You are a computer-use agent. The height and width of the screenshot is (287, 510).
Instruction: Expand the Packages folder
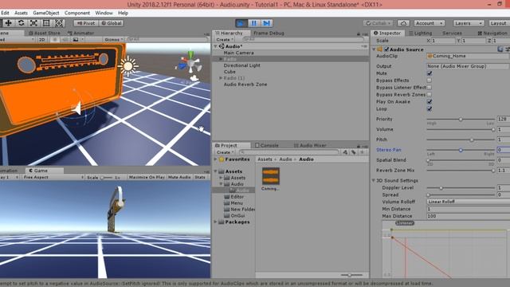(x=215, y=222)
